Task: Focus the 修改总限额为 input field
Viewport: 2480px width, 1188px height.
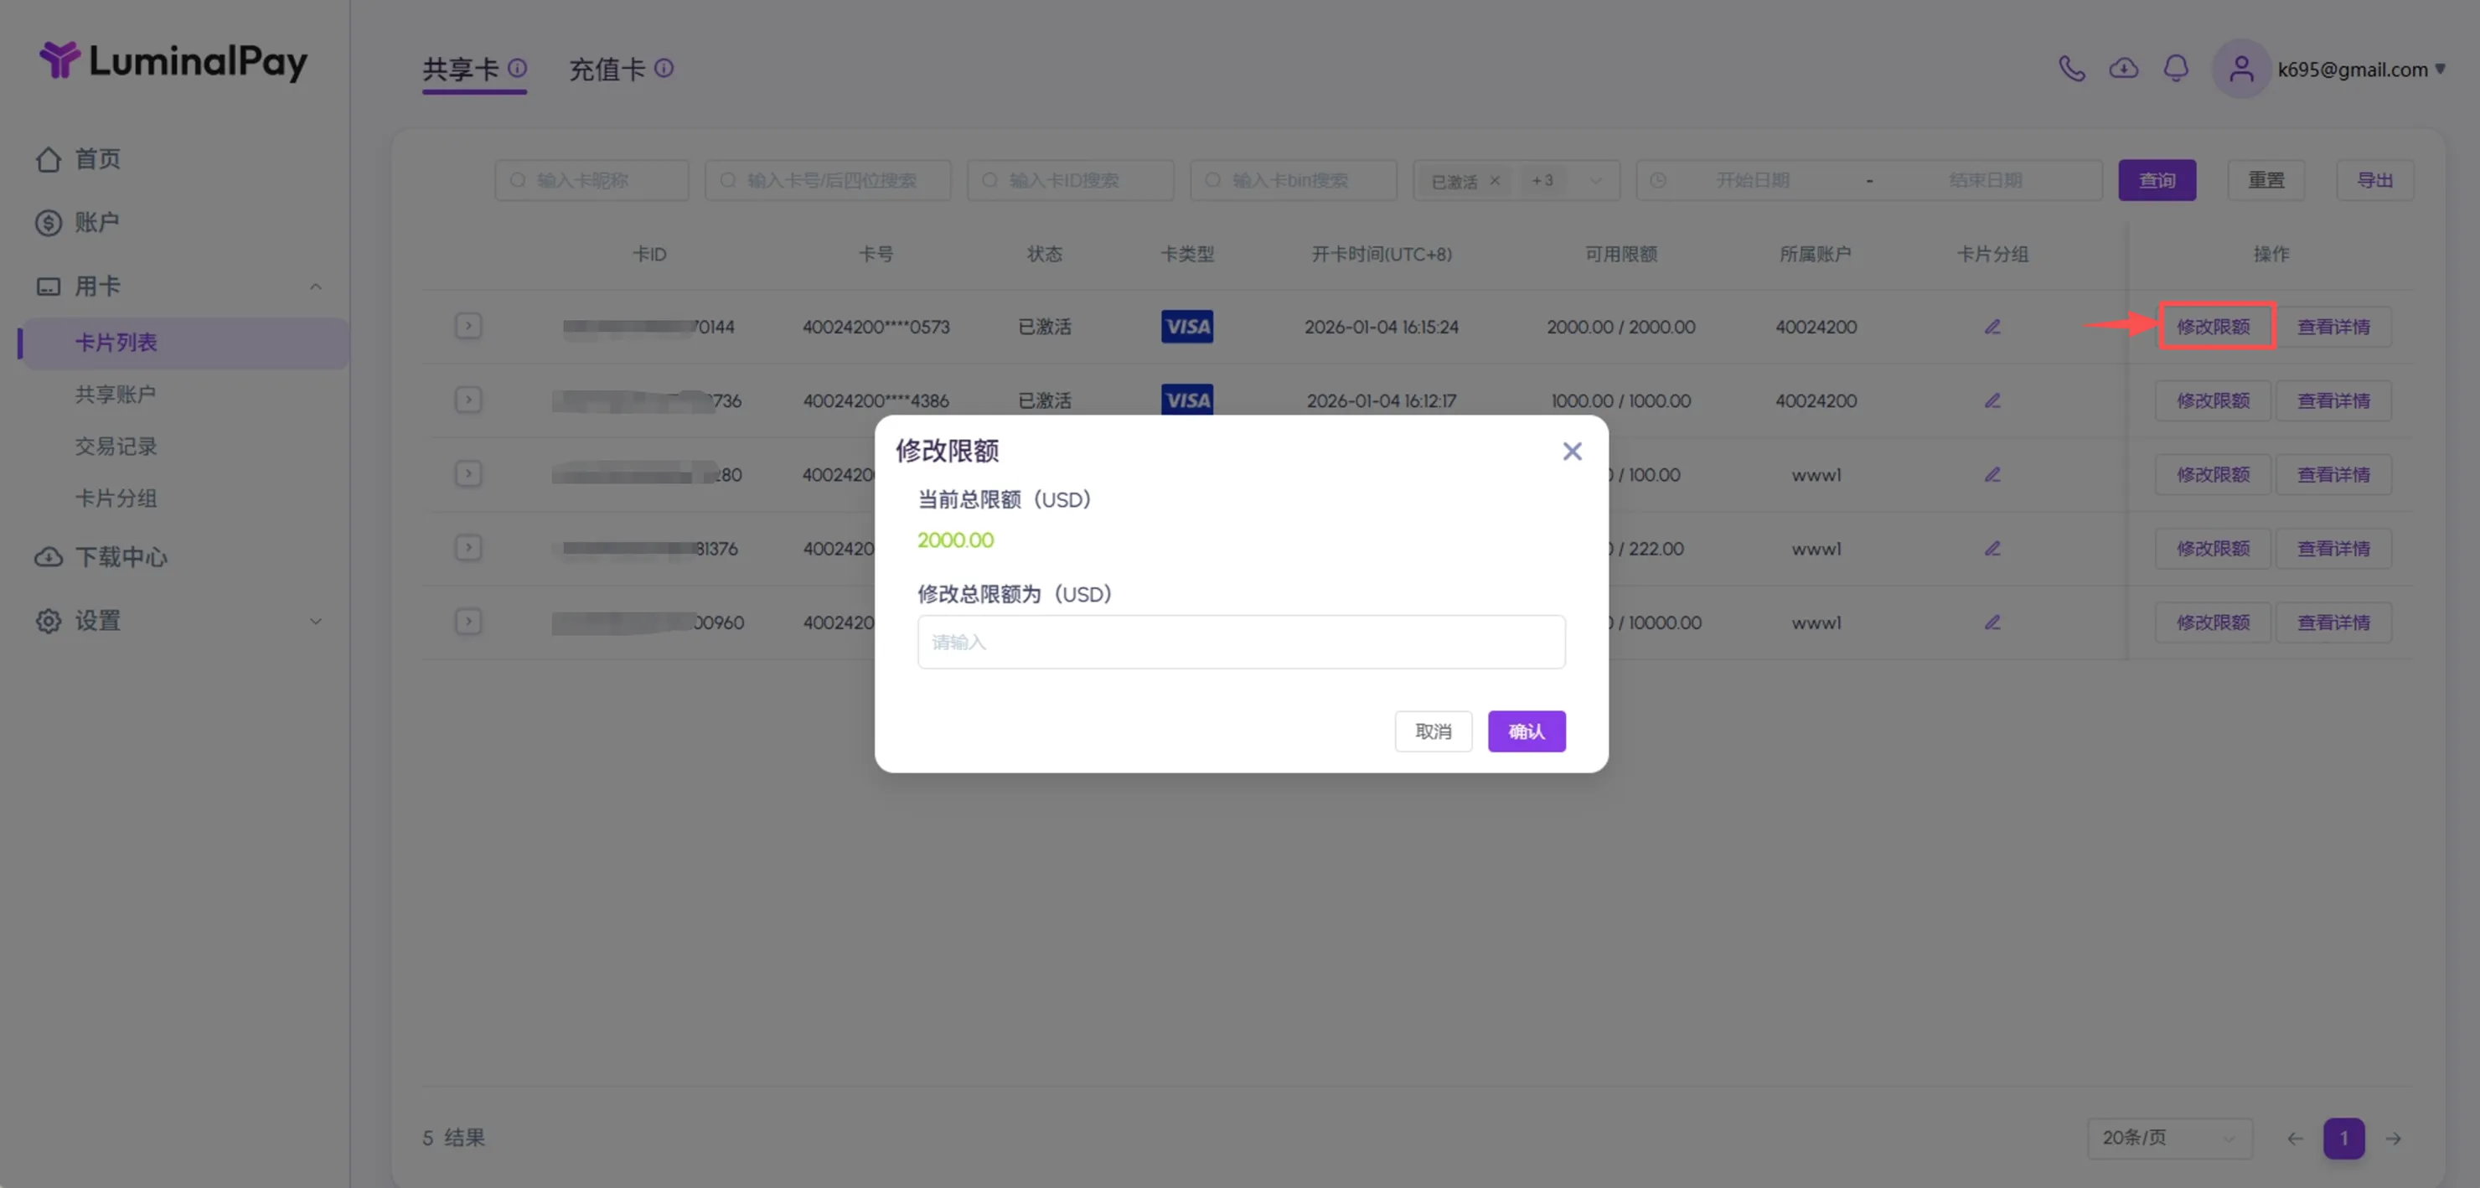Action: pos(1241,642)
